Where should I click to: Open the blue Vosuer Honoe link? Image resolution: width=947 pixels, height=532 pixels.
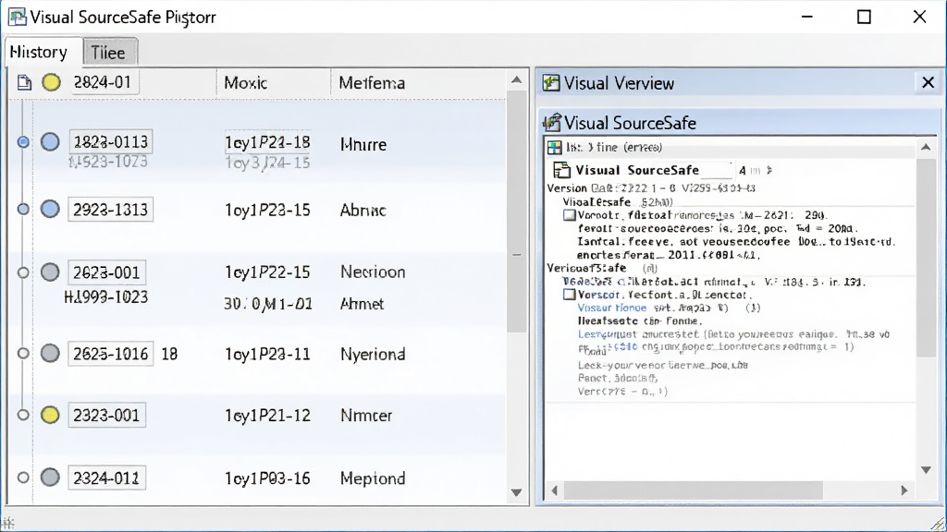[x=612, y=308]
